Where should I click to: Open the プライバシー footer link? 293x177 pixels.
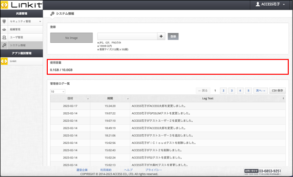154,170
